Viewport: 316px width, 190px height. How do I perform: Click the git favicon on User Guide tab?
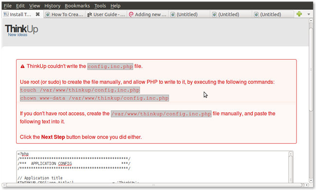(89, 14)
